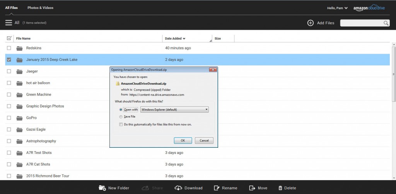The height and width of the screenshot is (194, 396).
Task: Close the Opening AmazonCloudDriveDownload.zip dialog
Action: (x=213, y=69)
